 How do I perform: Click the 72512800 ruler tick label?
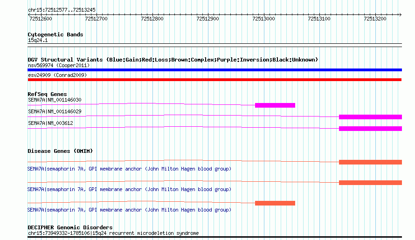[152, 19]
